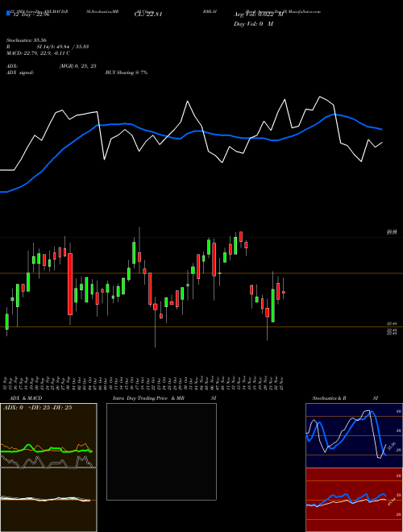Click the 'BUY Slowing @ 7%' signal text
403x532 pixels.
tap(127, 73)
